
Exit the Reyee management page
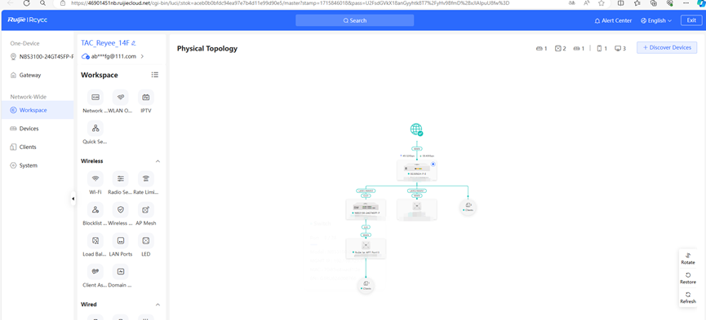pyautogui.click(x=691, y=20)
